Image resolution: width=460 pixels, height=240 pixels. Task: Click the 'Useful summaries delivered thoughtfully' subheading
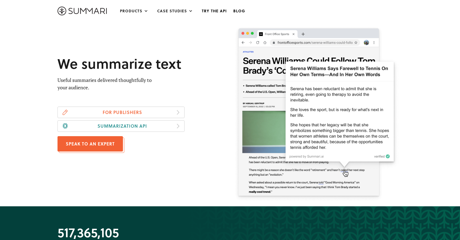click(105, 84)
